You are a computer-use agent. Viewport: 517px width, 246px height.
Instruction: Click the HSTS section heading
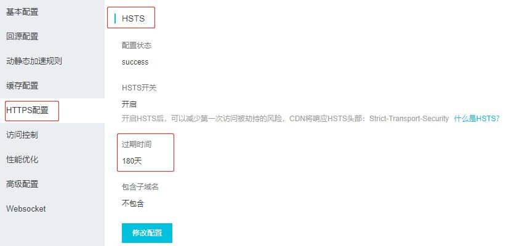[133, 18]
